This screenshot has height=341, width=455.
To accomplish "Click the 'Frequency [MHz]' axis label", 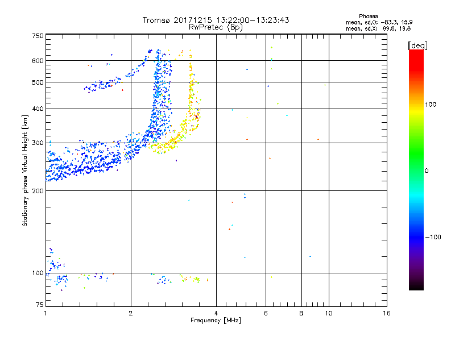I will [x=216, y=321].
